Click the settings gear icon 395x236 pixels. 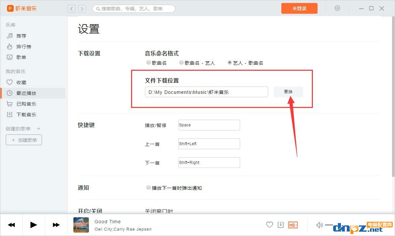click(x=337, y=8)
